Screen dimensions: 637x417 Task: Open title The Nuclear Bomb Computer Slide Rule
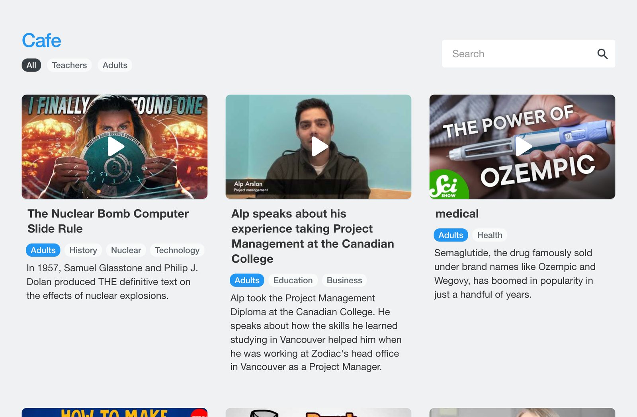point(108,221)
